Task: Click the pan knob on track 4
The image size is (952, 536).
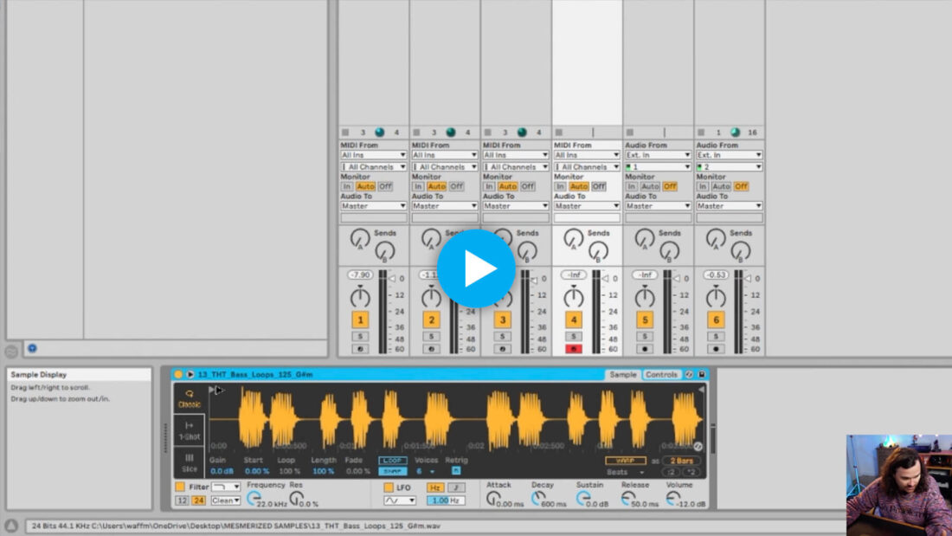Action: 573,297
